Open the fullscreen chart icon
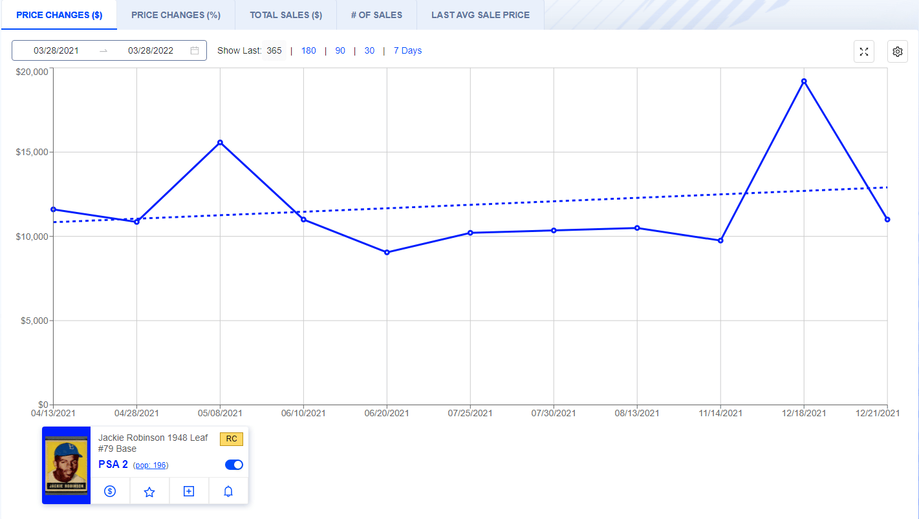919x519 pixels. [864, 52]
